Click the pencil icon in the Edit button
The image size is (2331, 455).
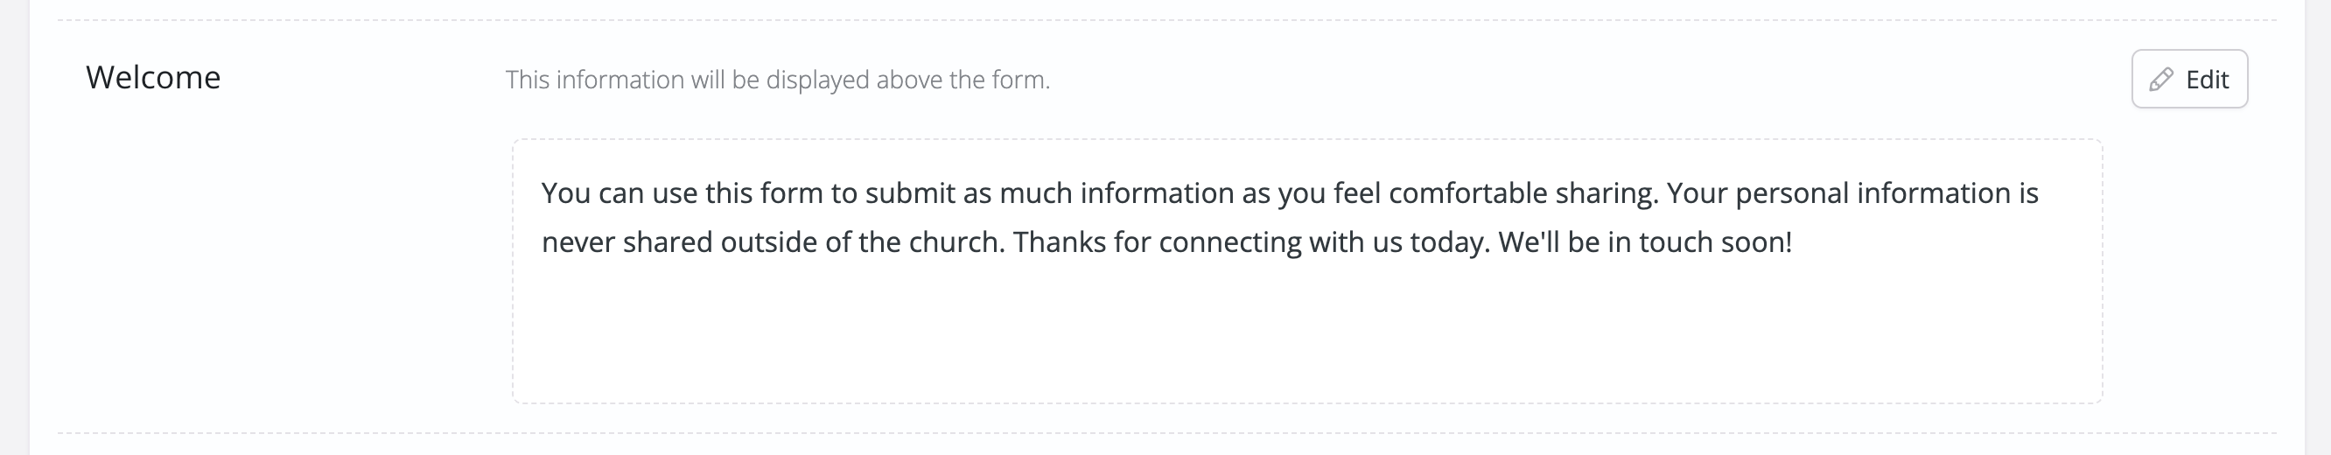[2161, 80]
